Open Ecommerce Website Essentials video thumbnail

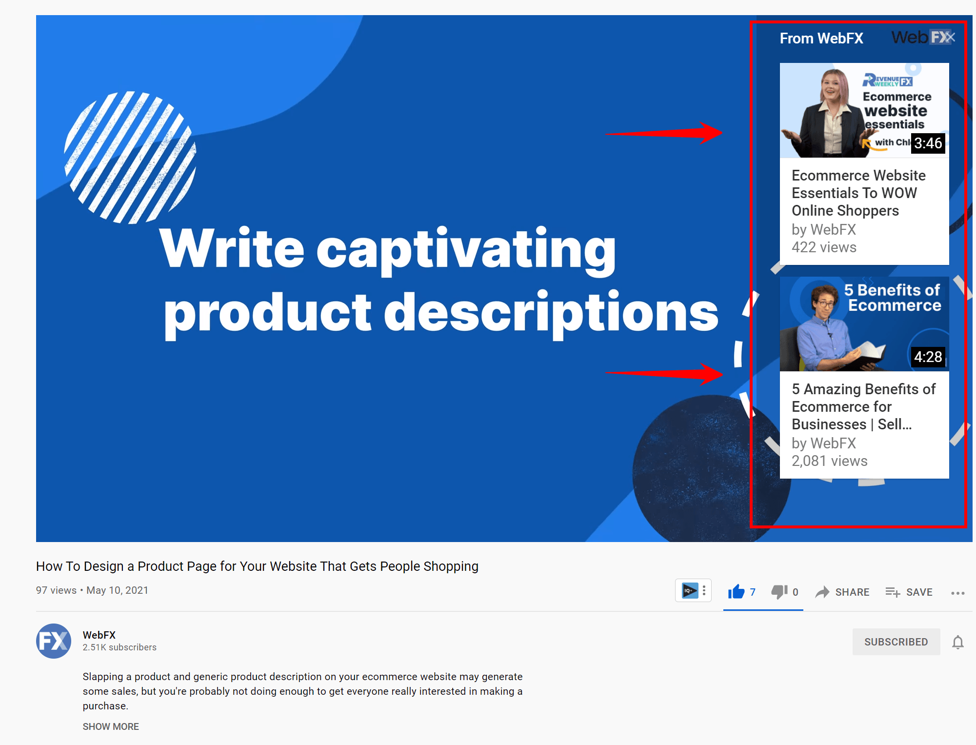[x=864, y=110]
